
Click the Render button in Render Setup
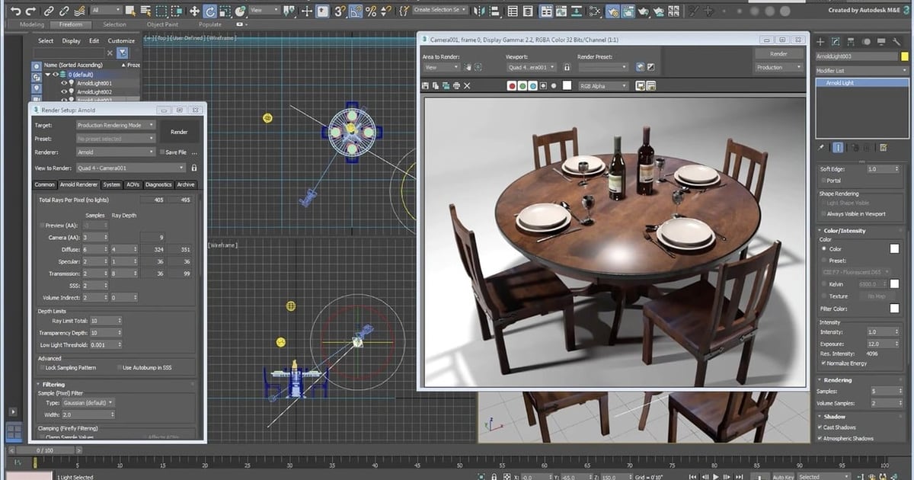(180, 131)
